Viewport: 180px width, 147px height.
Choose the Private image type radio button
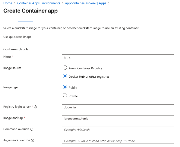point(65,95)
